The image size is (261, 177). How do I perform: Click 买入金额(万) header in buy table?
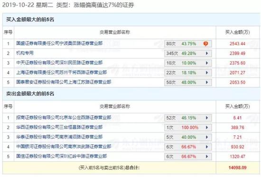[238, 32]
